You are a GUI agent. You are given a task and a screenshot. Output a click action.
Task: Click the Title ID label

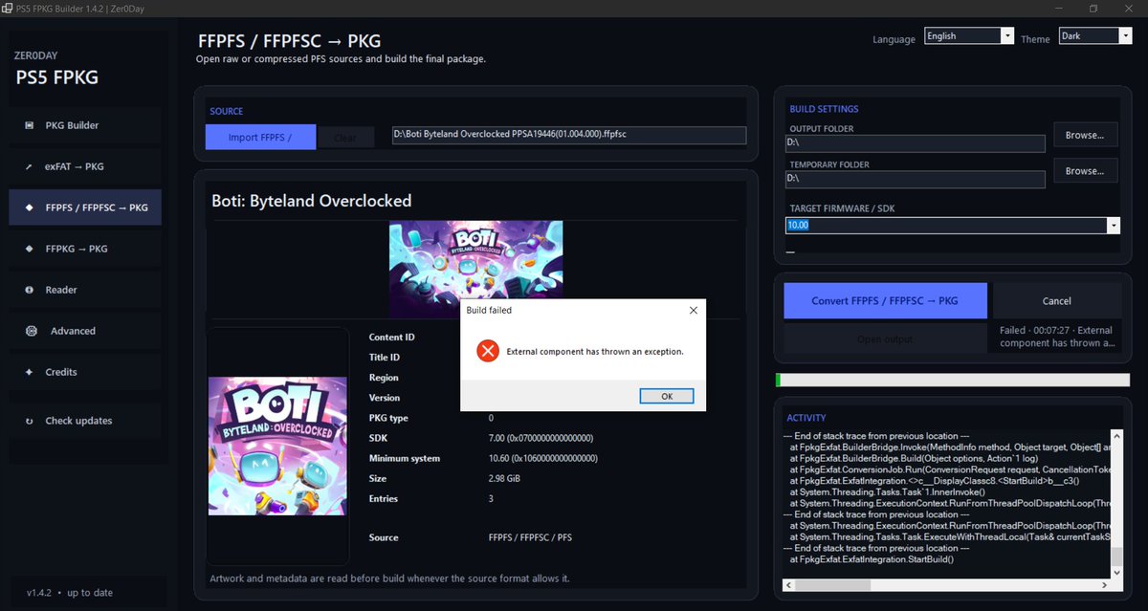(385, 358)
